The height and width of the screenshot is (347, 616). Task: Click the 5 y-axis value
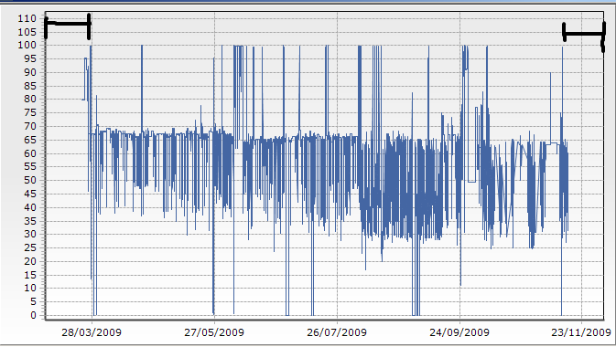point(33,302)
